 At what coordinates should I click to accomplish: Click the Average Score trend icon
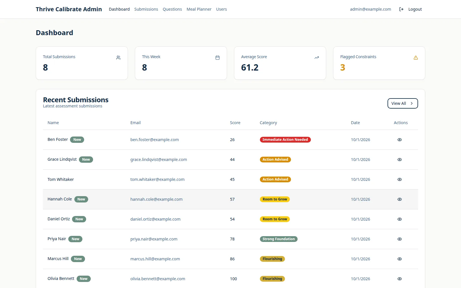point(317,58)
